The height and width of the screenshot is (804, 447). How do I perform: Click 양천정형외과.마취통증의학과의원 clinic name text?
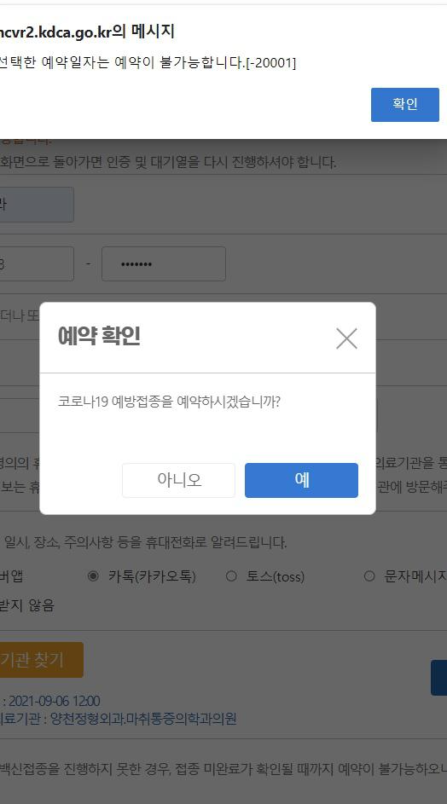point(143,719)
